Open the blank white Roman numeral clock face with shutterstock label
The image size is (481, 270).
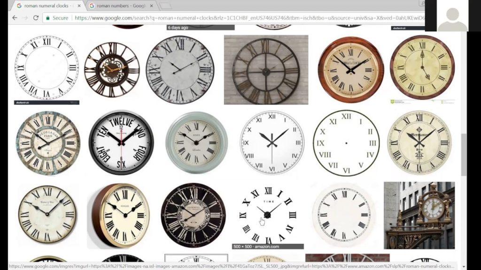[47, 70]
